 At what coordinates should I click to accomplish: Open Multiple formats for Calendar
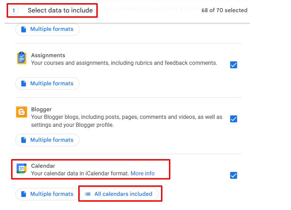[x=47, y=194]
